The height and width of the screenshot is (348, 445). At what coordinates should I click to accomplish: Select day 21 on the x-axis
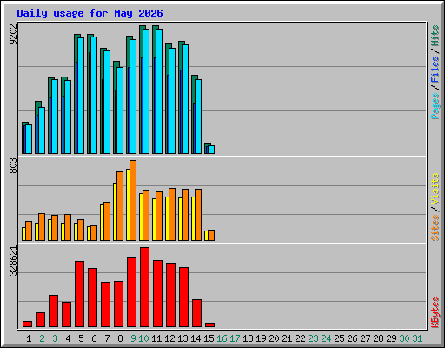287,338
